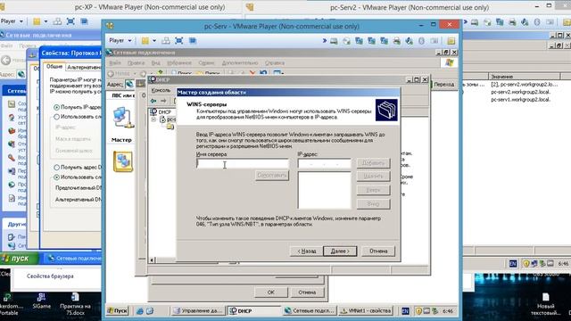This screenshot has height=321, width=571.
Task: Click EN language indicator in pc-Serv taskbar
Action: click(405, 311)
